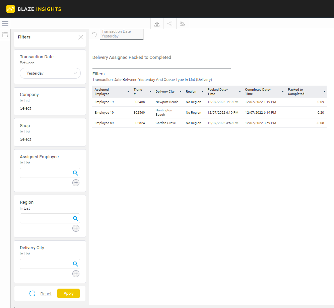This screenshot has height=308, width=334.
Task: Open Completed Date-Time column dropdown arrow
Action: [283, 92]
